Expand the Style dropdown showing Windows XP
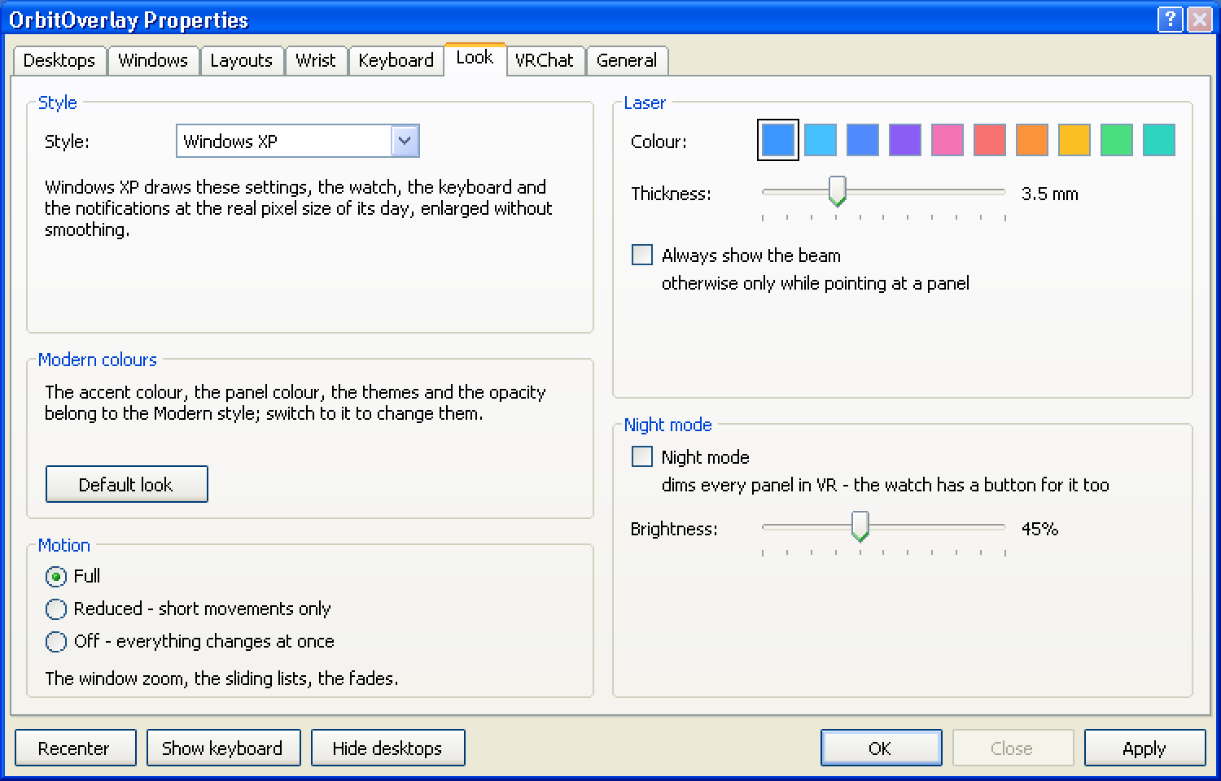 (298, 141)
